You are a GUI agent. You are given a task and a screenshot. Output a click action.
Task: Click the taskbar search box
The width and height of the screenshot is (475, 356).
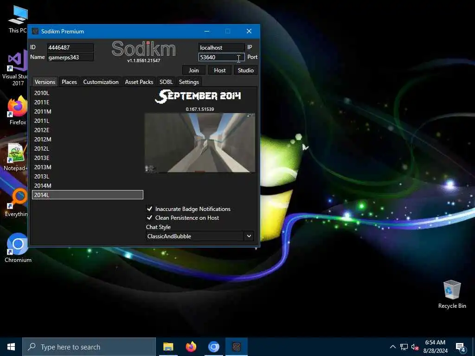(89, 347)
